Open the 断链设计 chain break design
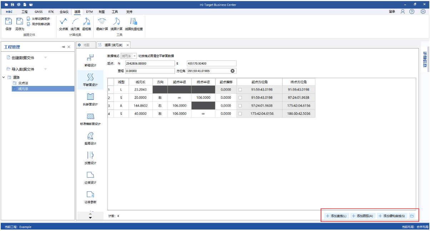 pyautogui.click(x=90, y=60)
